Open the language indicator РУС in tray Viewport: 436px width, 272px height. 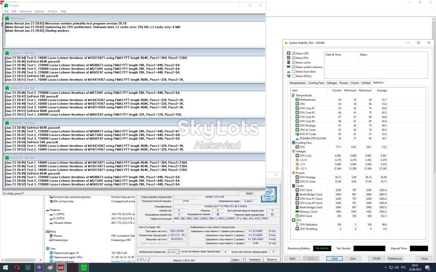(403, 268)
